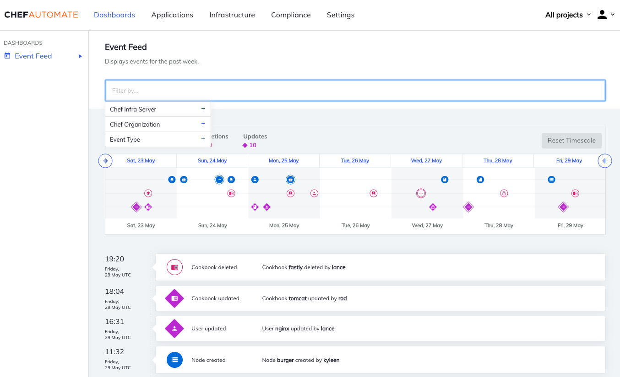Click the User updated icon beside nginx event
This screenshot has width=620, height=377.
click(174, 329)
